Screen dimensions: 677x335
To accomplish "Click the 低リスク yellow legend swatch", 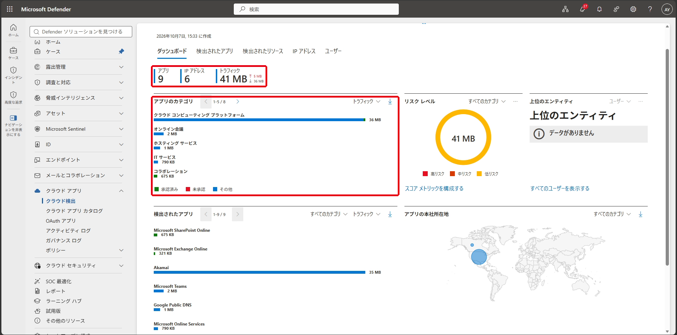I will [x=479, y=174].
